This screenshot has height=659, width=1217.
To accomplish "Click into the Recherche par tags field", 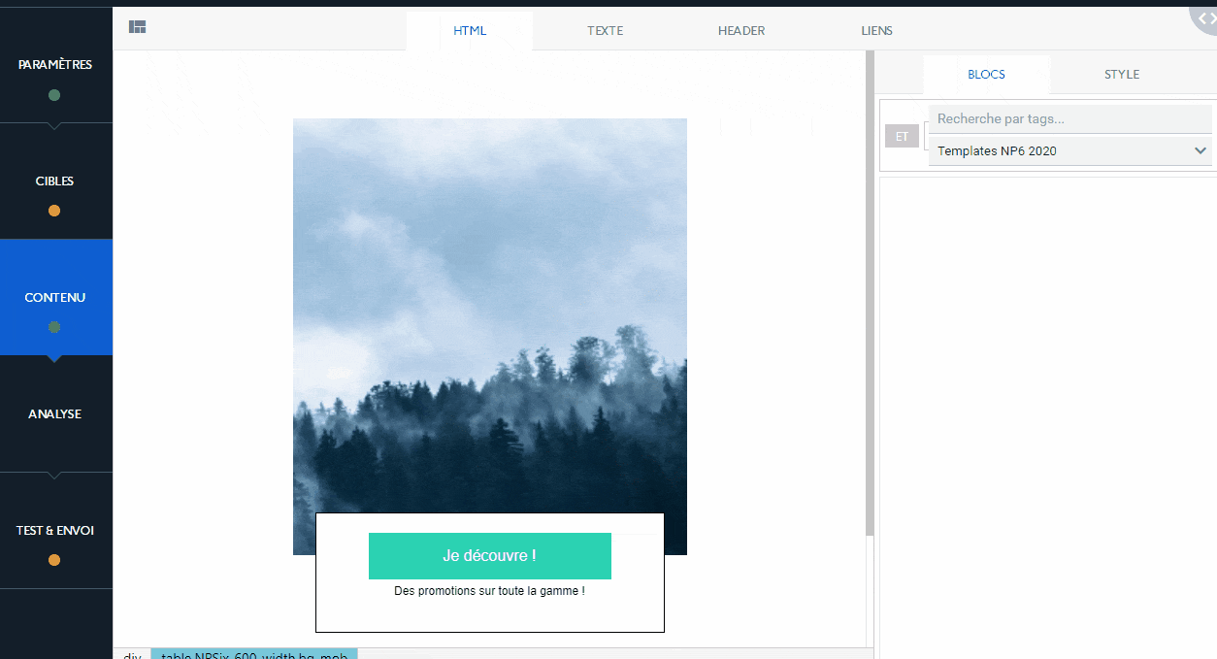I will pos(1068,119).
